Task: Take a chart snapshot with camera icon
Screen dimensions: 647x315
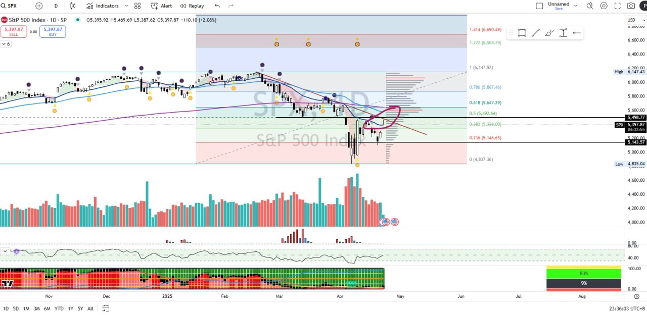Action: pos(631,6)
